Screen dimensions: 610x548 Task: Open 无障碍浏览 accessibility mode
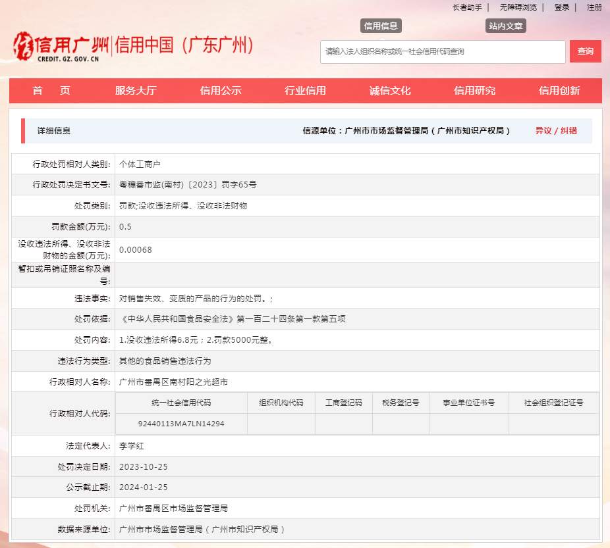(x=518, y=7)
